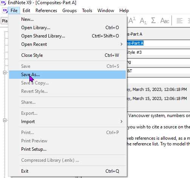This screenshot has width=190, height=178.
Task: Click the Sigma symbol toolbar icon
Action: tap(153, 20)
